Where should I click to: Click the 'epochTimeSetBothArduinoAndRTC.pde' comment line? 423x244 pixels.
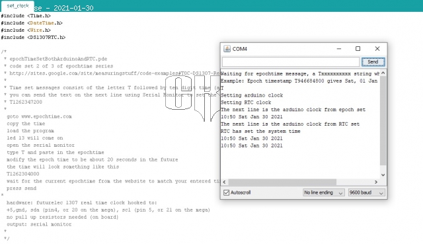[56, 59]
